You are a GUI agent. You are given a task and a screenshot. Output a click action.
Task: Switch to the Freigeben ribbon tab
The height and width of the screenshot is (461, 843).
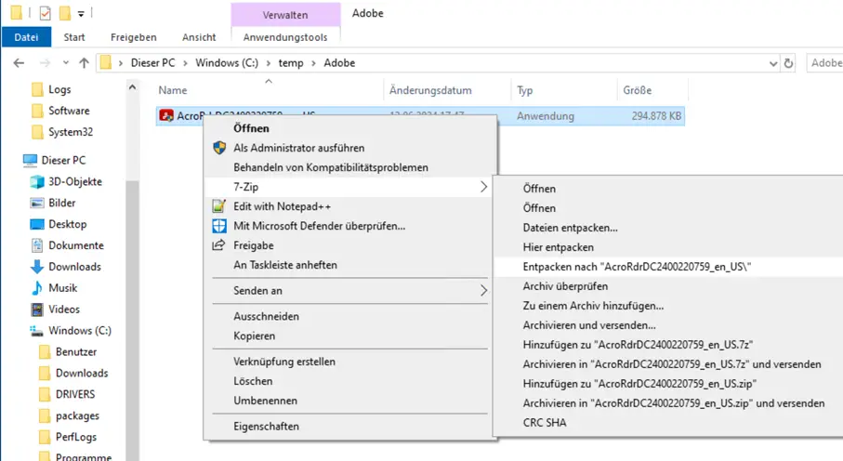pos(133,37)
